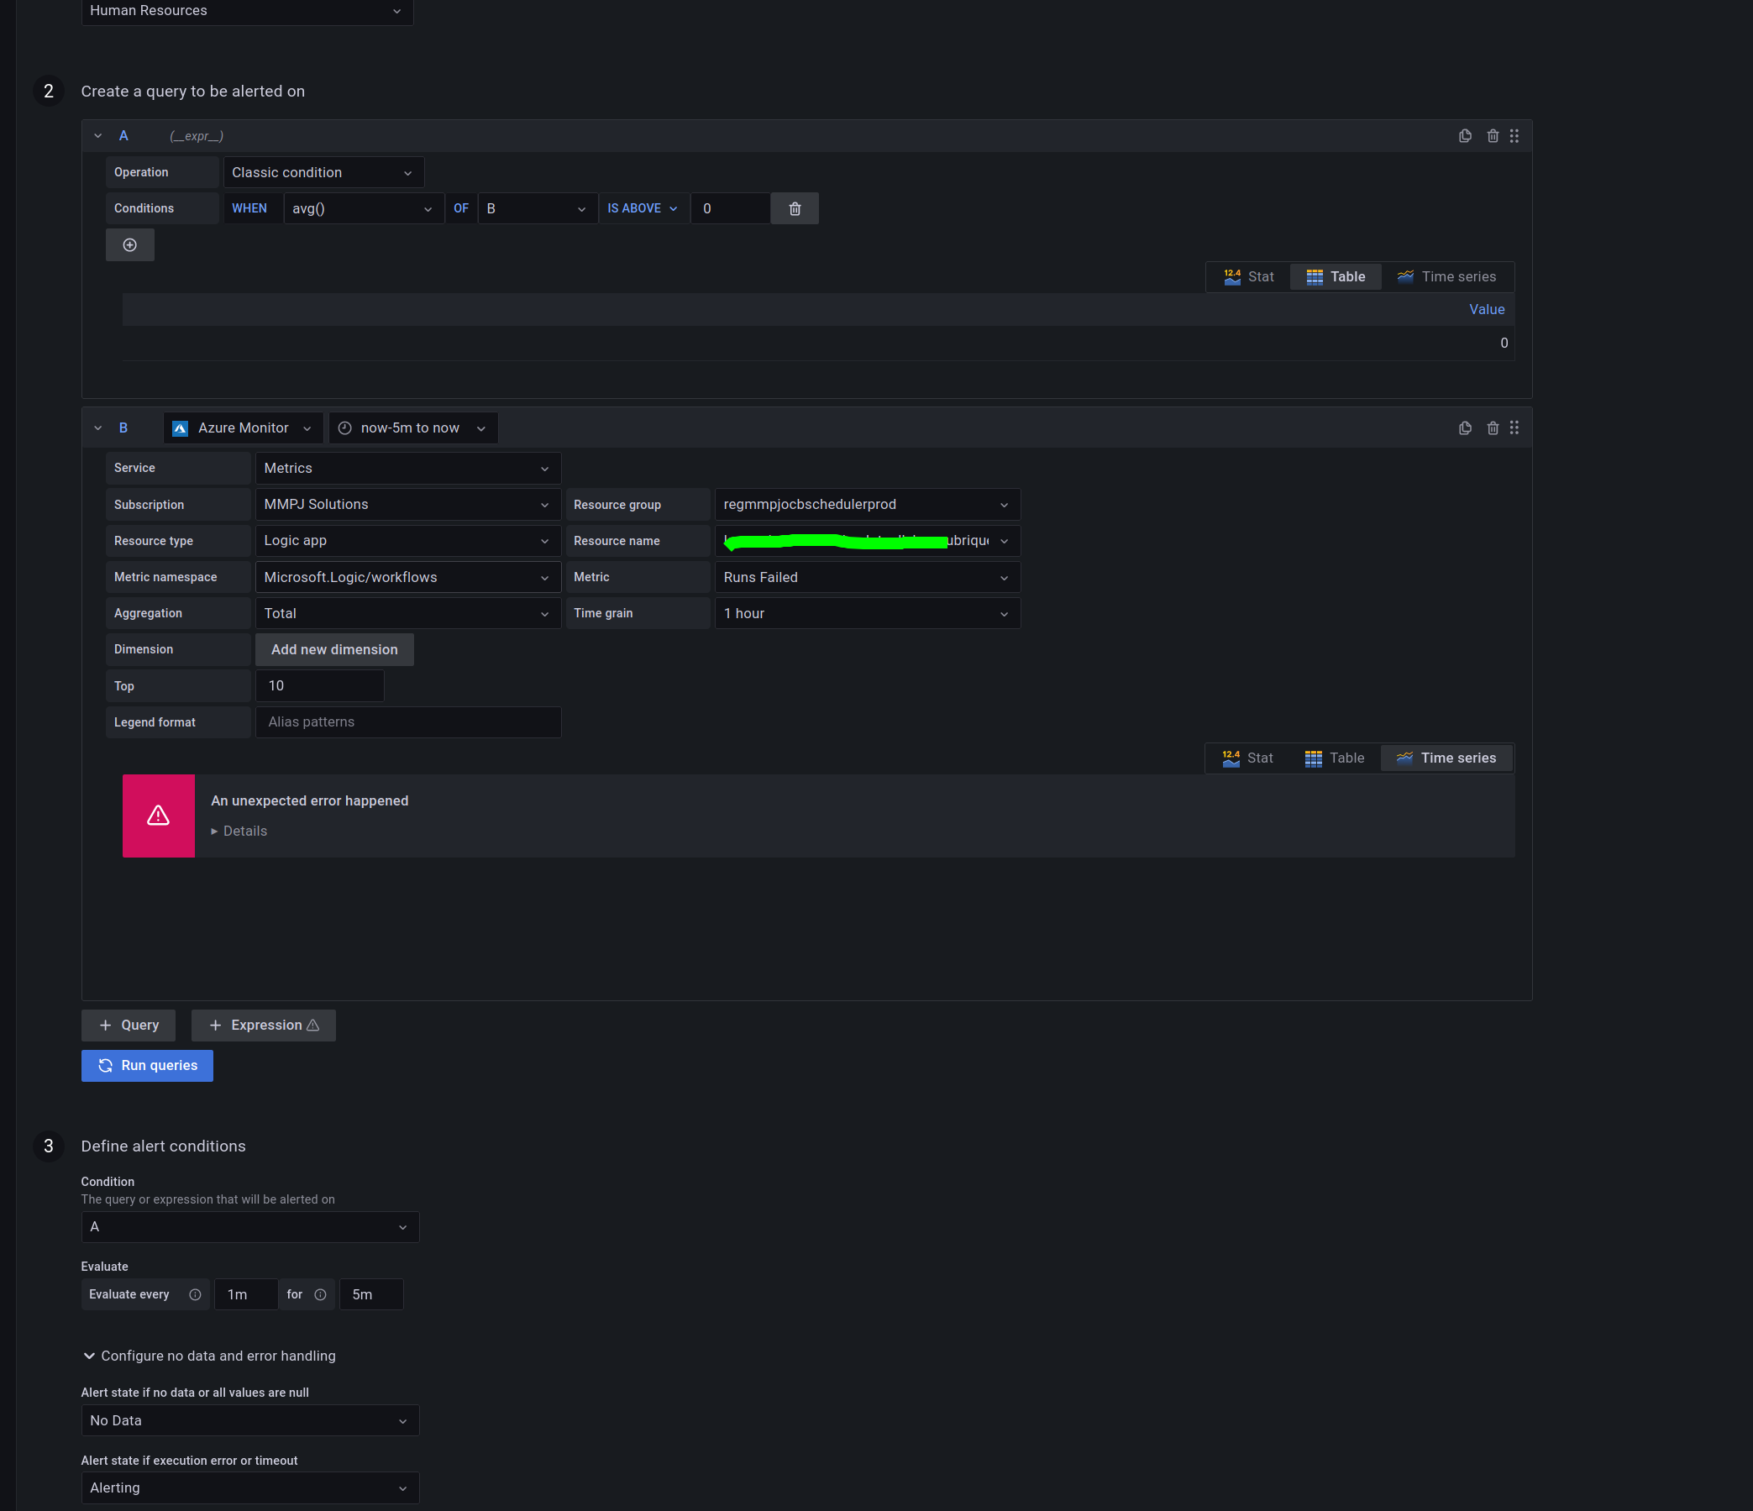This screenshot has width=1753, height=1511.
Task: Add a new condition with plus icon
Action: [x=129, y=245]
